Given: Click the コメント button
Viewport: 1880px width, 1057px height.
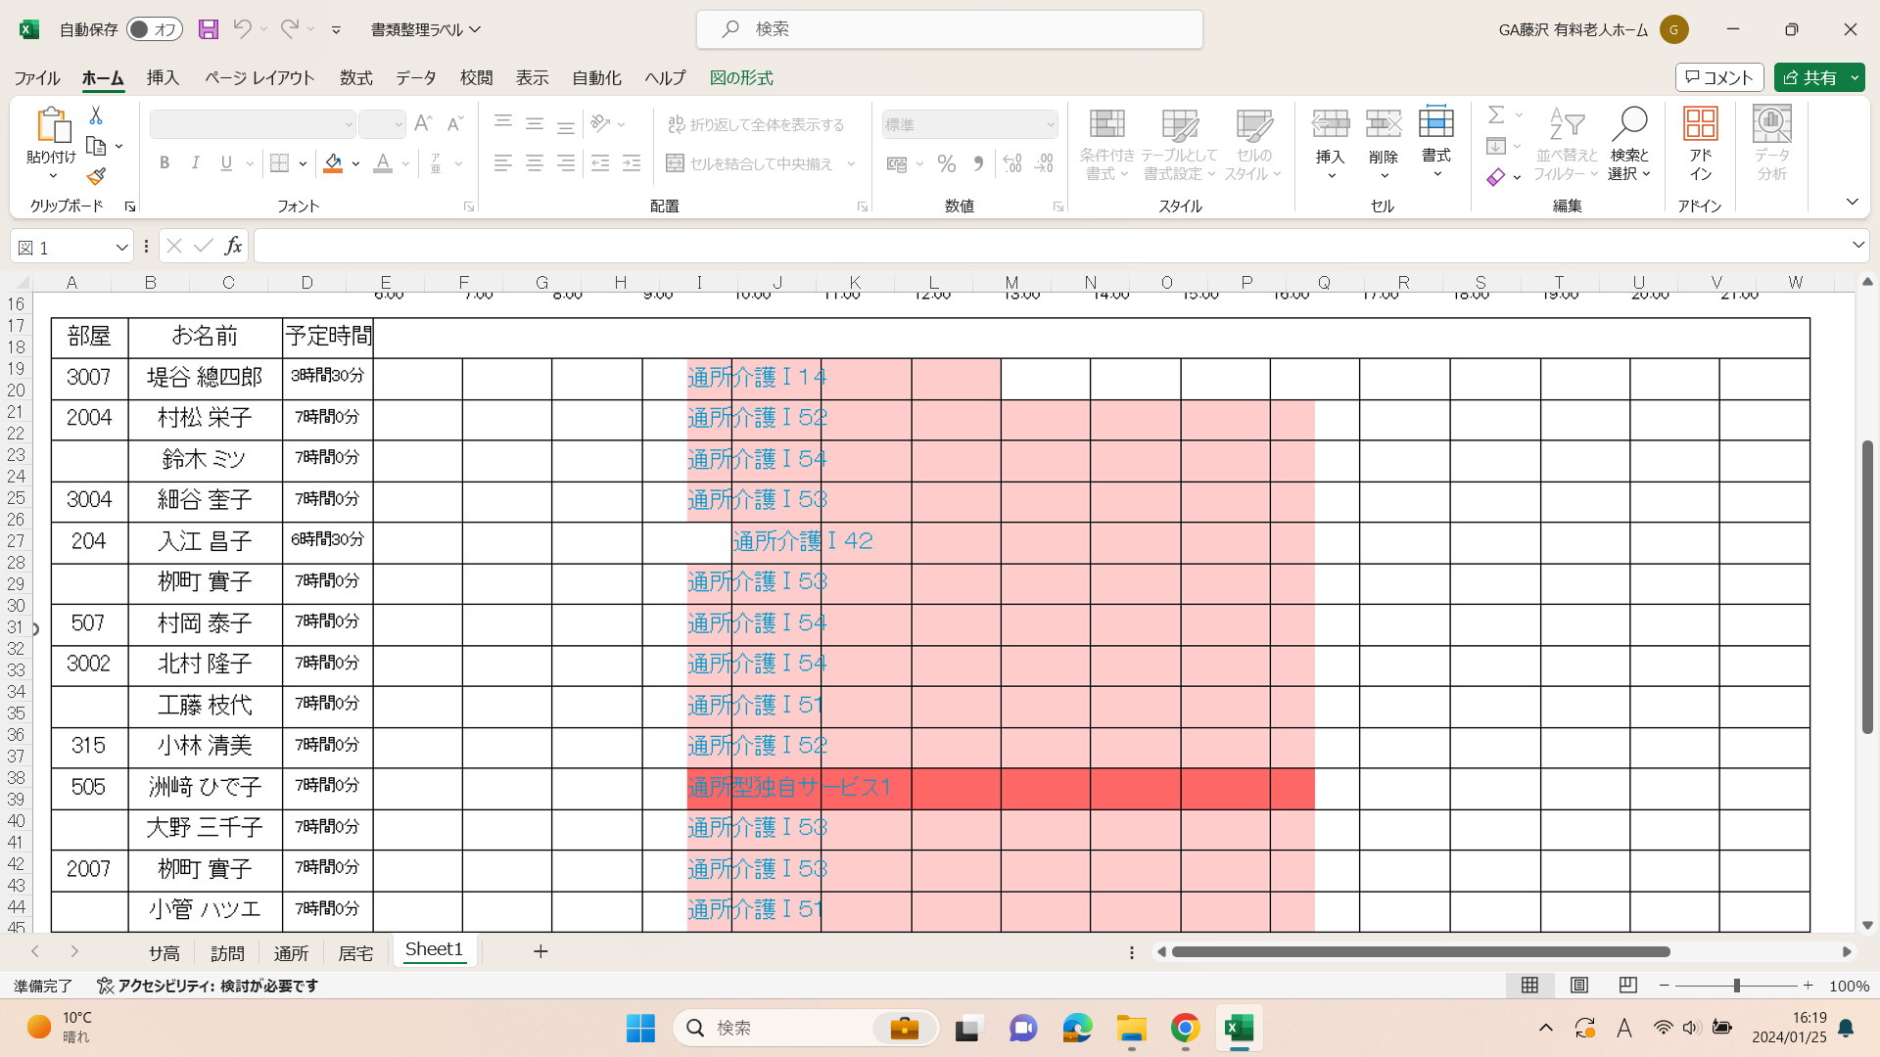Looking at the screenshot, I should coord(1718,77).
